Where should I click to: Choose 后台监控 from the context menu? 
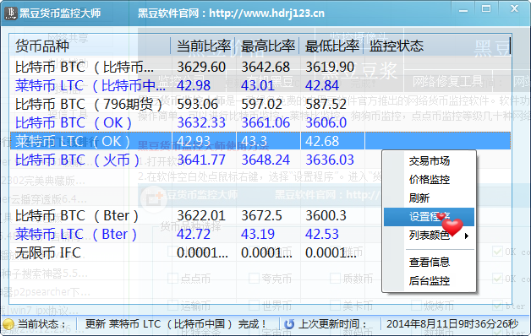(429, 281)
